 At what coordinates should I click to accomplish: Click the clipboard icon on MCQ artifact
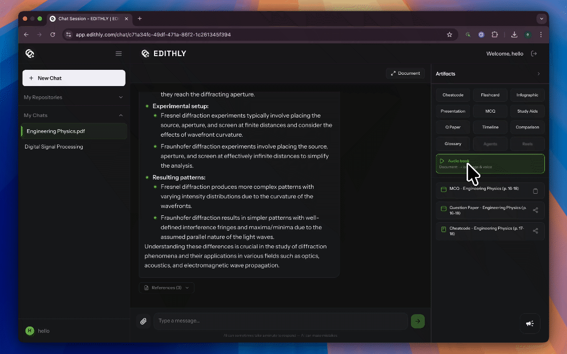[535, 191]
